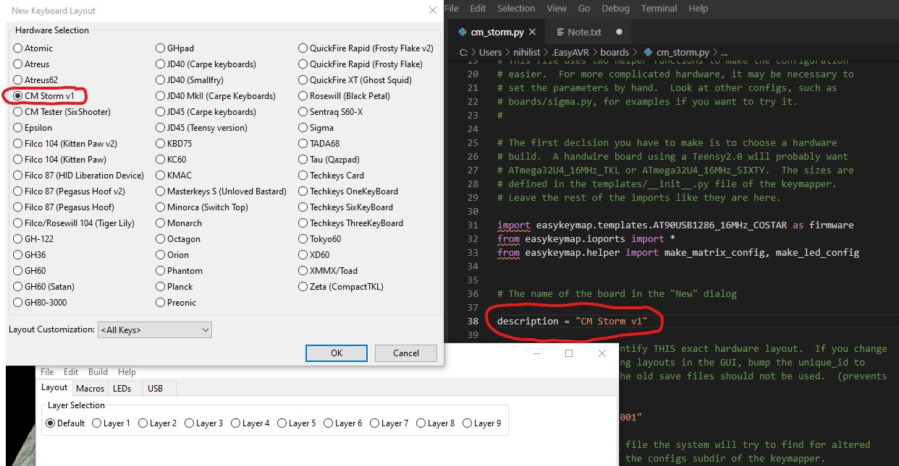Switch to the Macros tab
This screenshot has width=899, height=466.
90,389
